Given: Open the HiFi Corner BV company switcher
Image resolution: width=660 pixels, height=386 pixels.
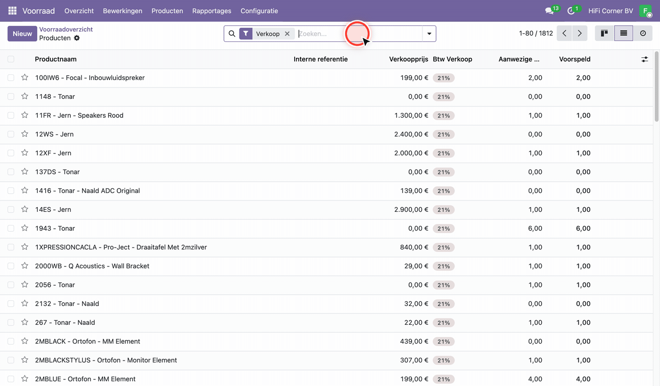Looking at the screenshot, I should click(610, 11).
